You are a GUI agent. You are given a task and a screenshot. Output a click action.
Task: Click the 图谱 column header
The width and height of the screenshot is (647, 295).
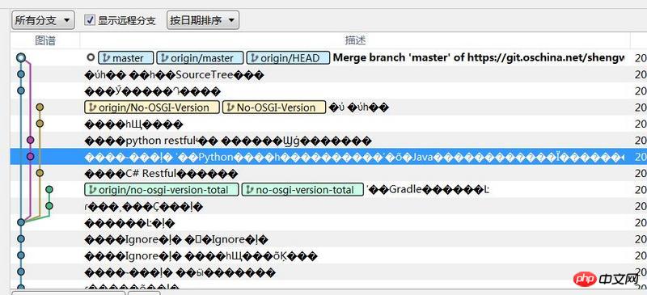pos(45,40)
